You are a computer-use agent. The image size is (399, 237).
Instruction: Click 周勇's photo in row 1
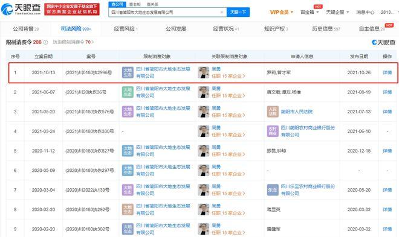point(203,72)
